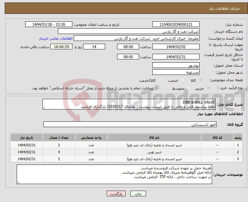This screenshot has width=248, height=202.
Task: Click the goods group field امور تاسیساتی
Action: (130, 124)
